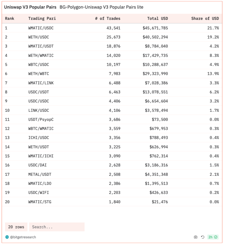Click the $45,671,785 total USD cell
Viewport: 225px width, 245px height.
[155, 28]
